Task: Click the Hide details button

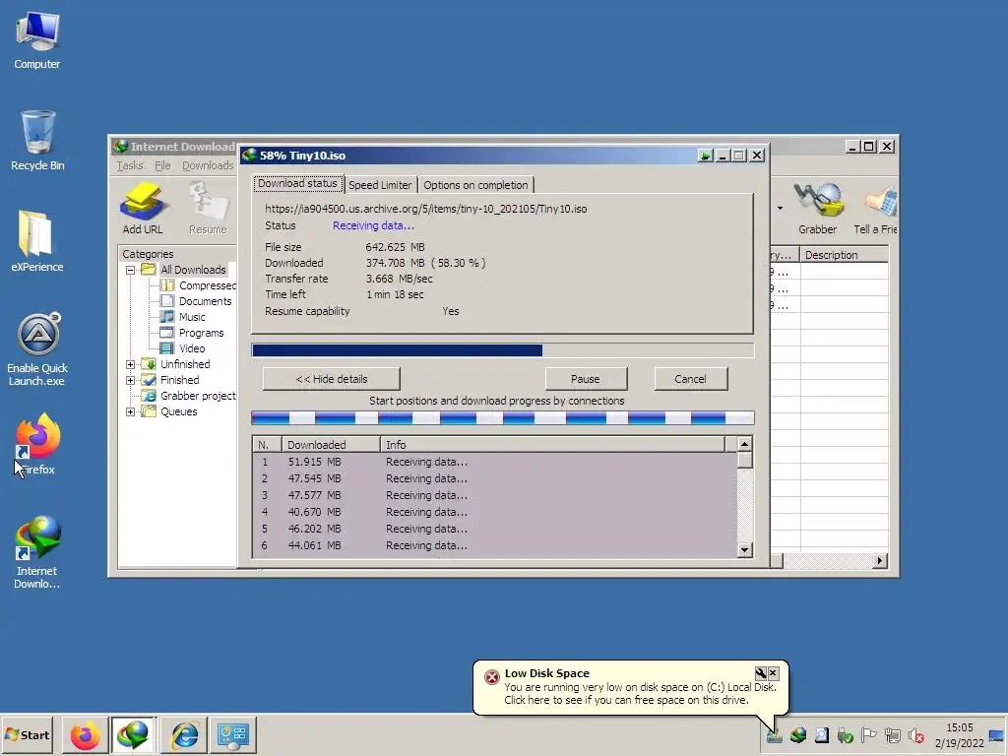Action: coord(331,379)
